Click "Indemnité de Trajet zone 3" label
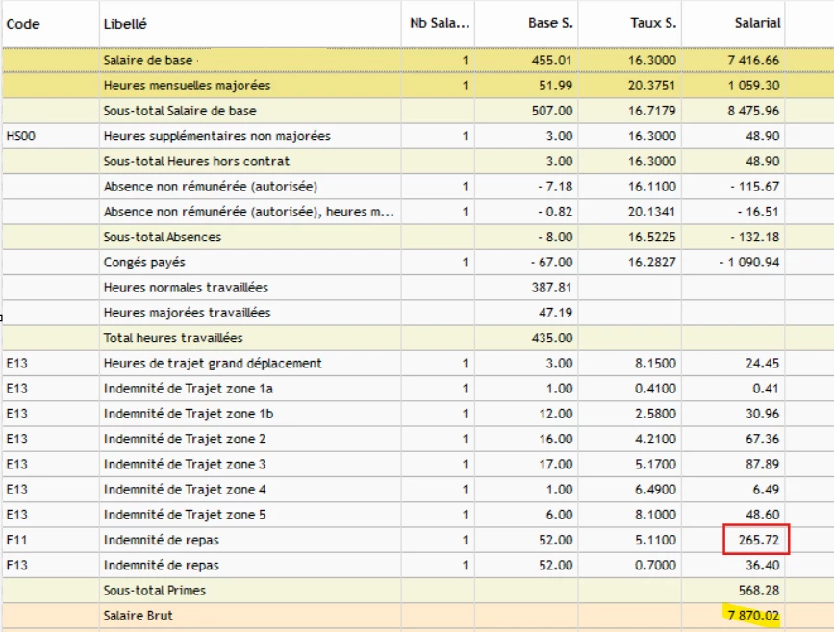 pos(185,465)
